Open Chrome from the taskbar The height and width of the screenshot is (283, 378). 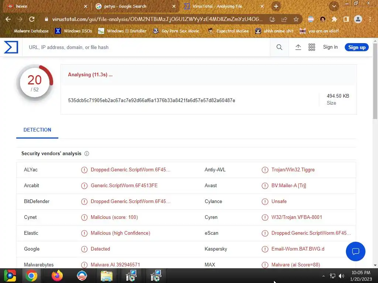coord(31,276)
